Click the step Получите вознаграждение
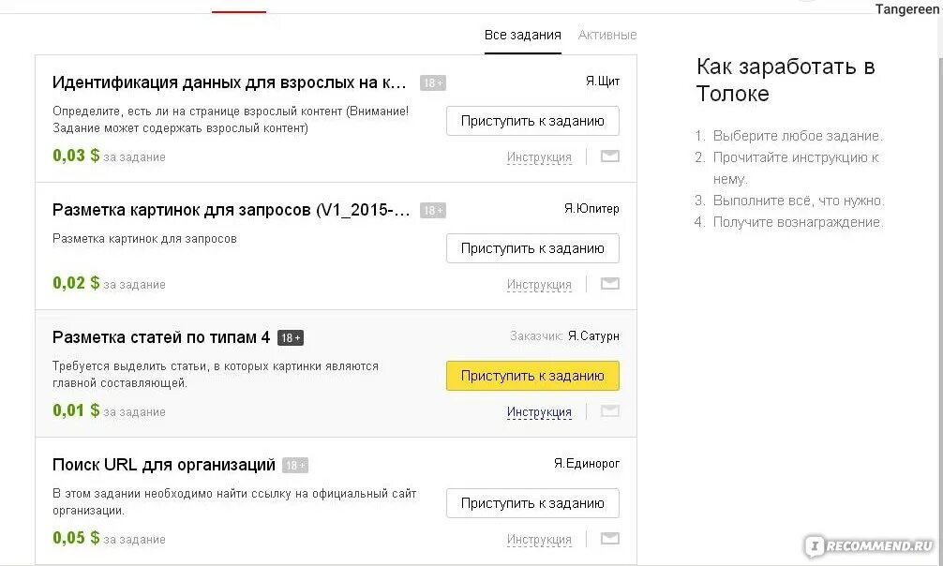 tap(798, 222)
